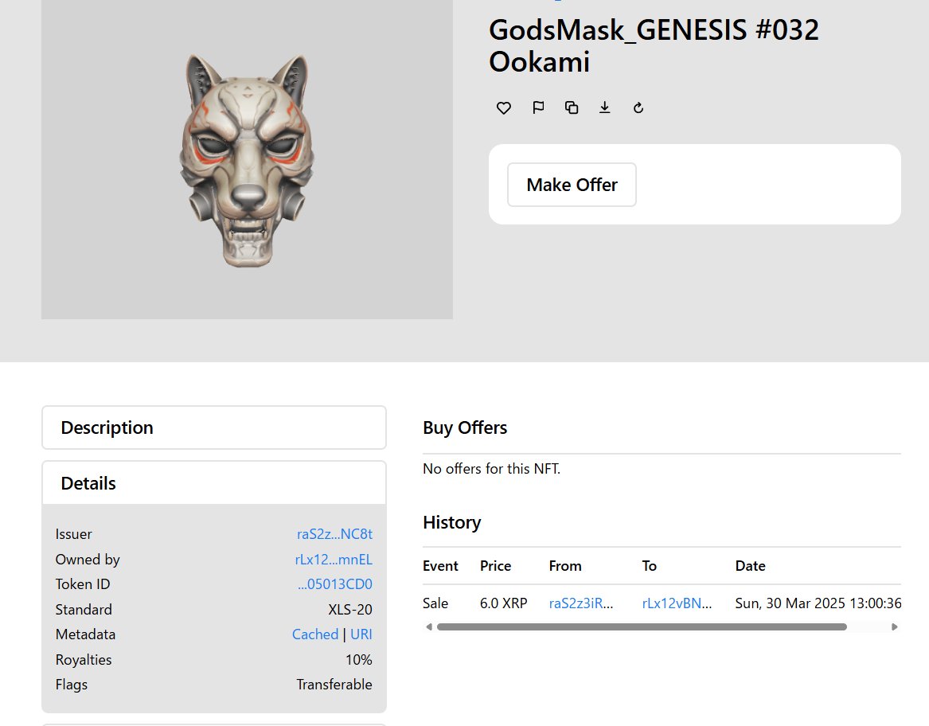Collapse the Details panel header

click(214, 483)
